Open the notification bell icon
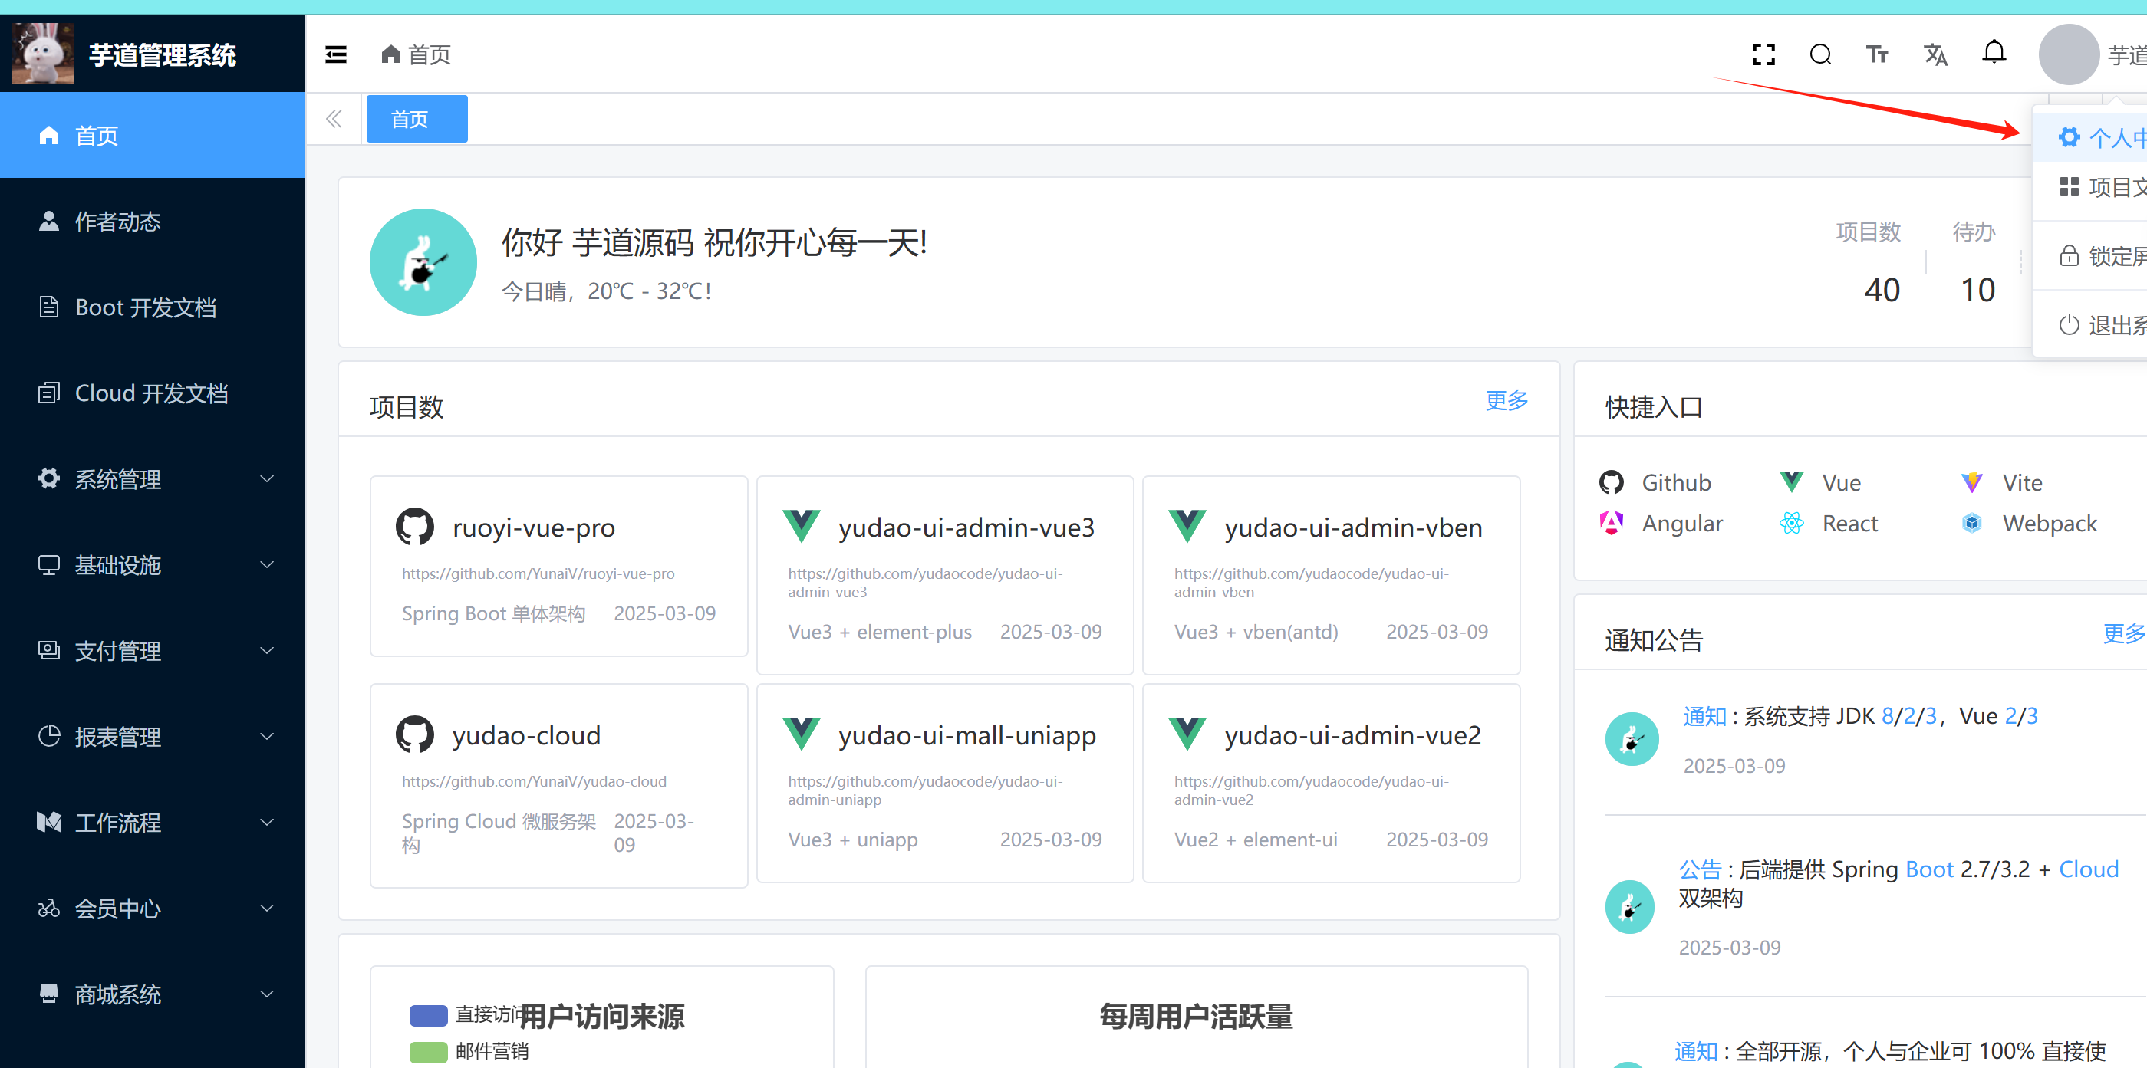Screen dimensions: 2147x1068 1994,54
